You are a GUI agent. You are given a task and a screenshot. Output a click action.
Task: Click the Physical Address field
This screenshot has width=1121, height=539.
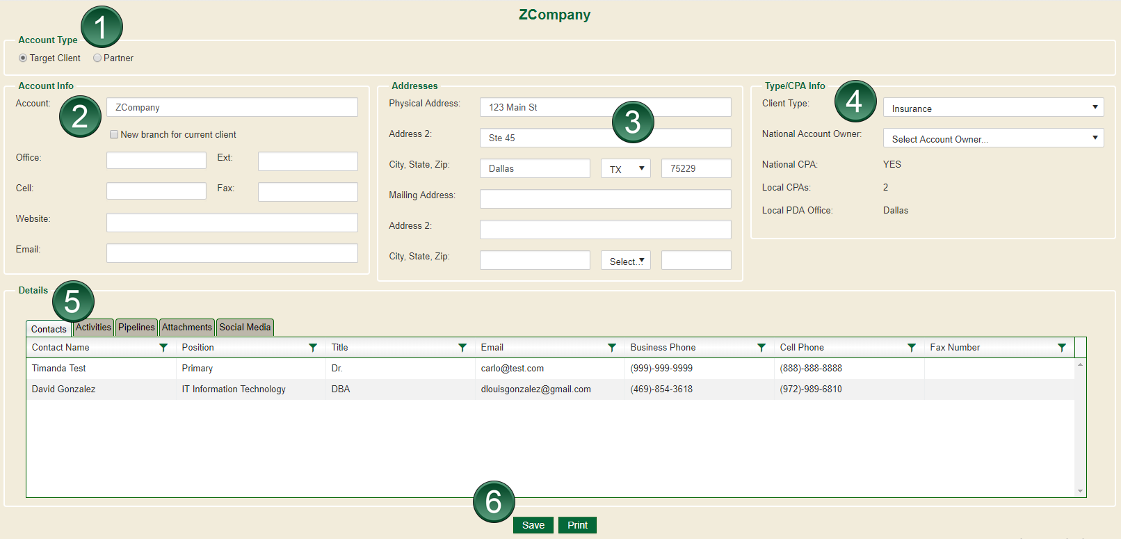[606, 107]
